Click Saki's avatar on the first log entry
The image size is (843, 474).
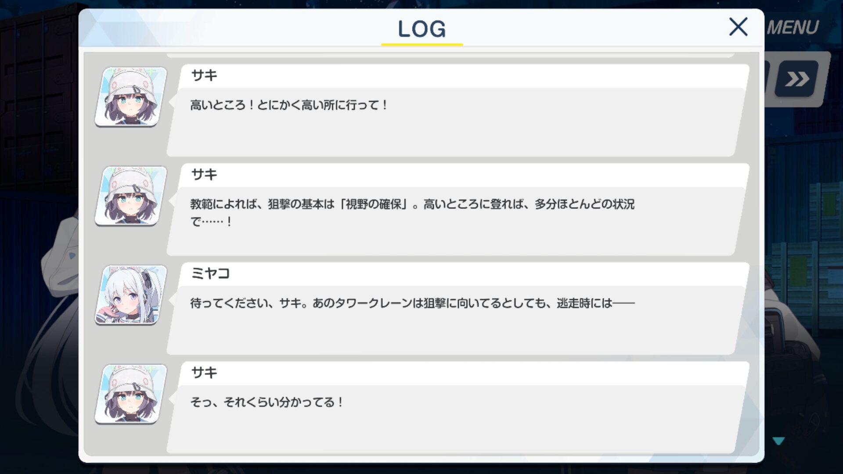click(131, 97)
